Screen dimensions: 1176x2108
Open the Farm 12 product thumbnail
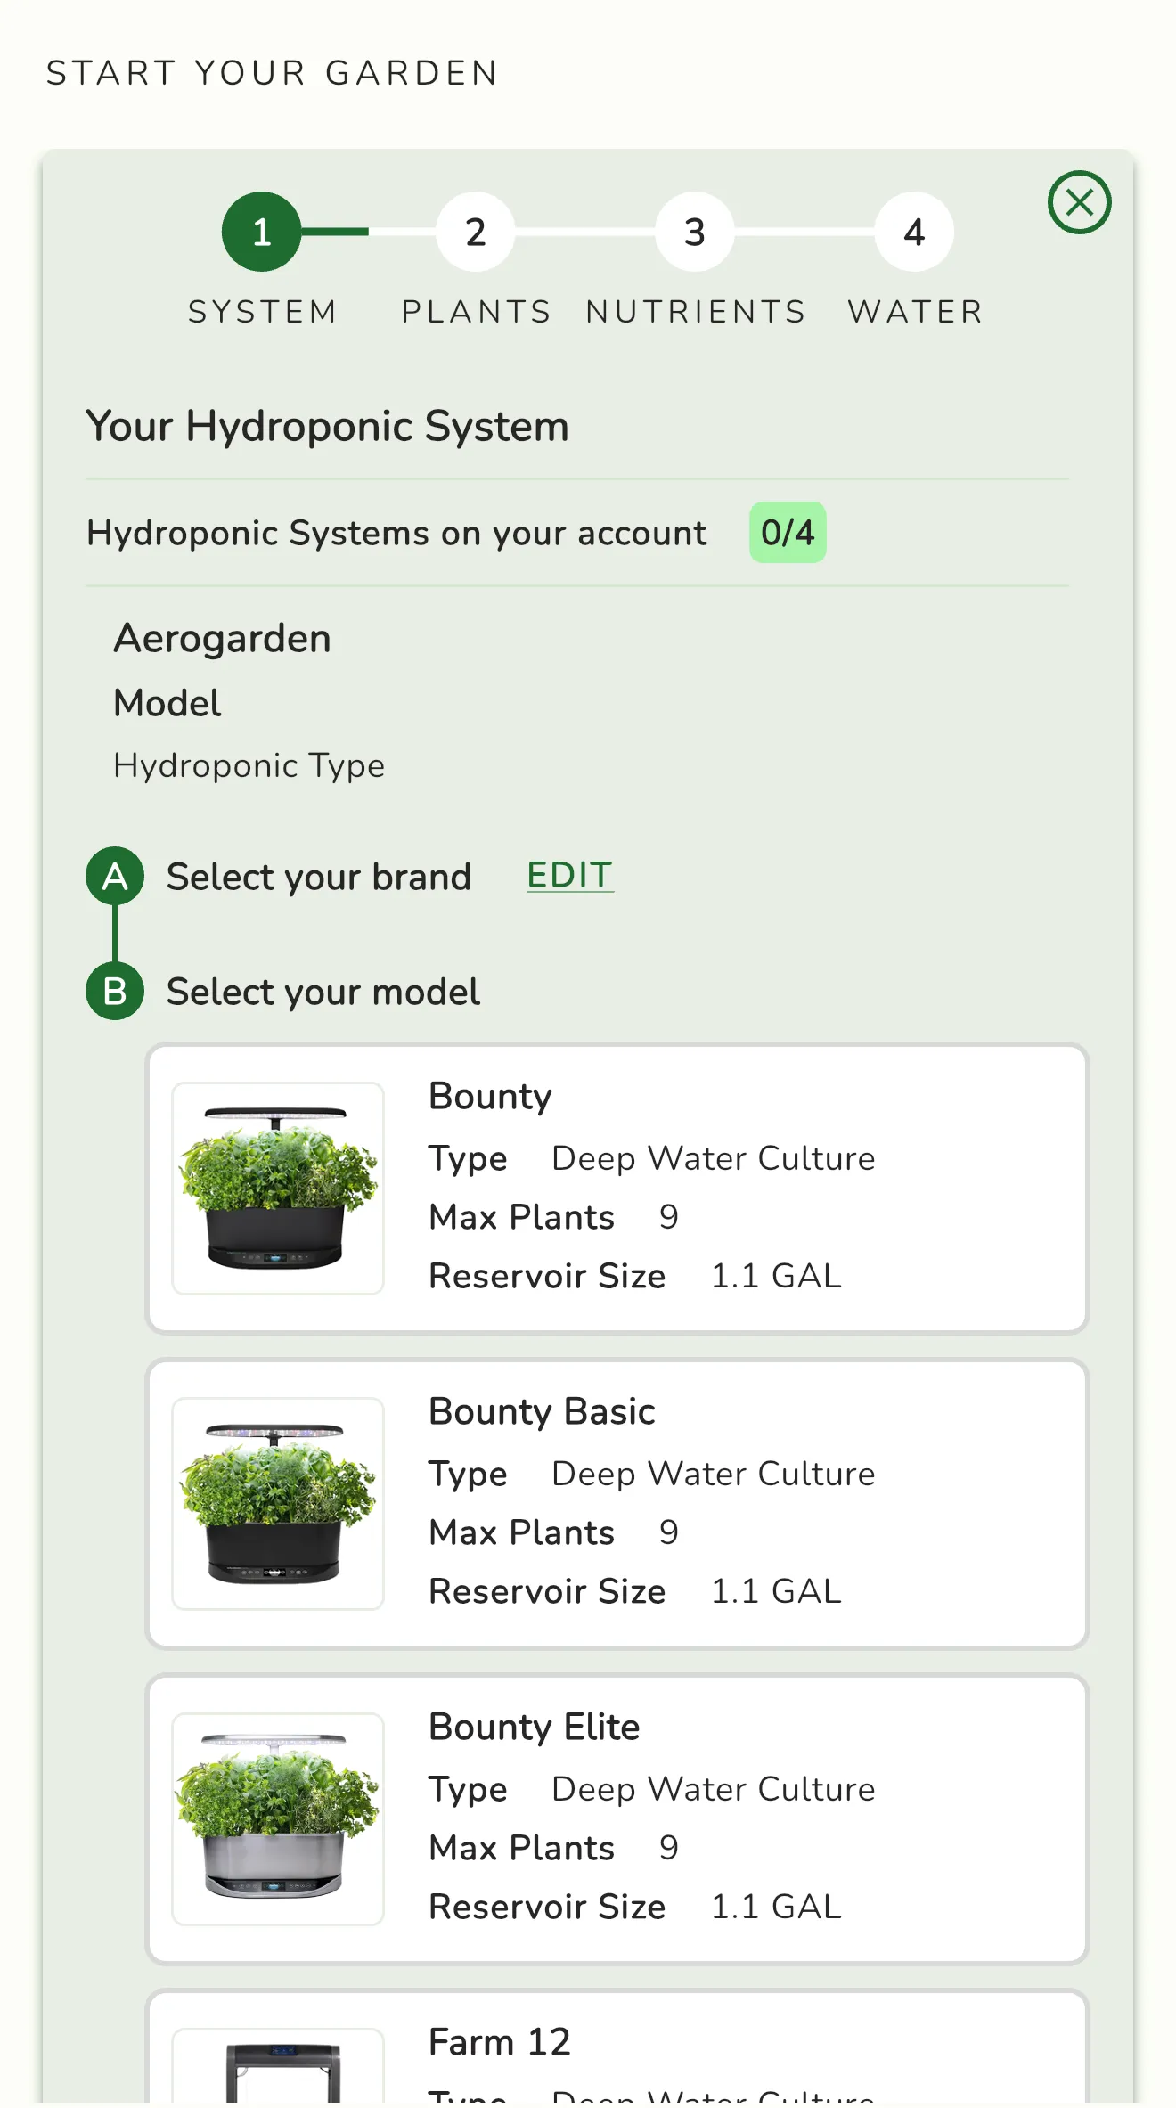point(278,2068)
